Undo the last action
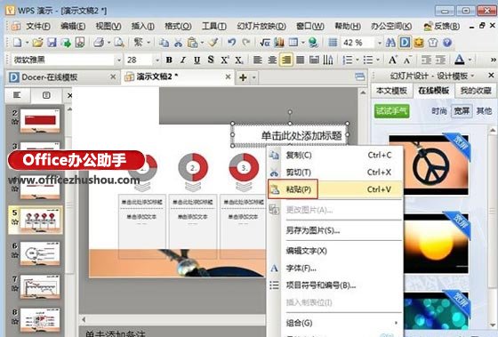 (231, 43)
